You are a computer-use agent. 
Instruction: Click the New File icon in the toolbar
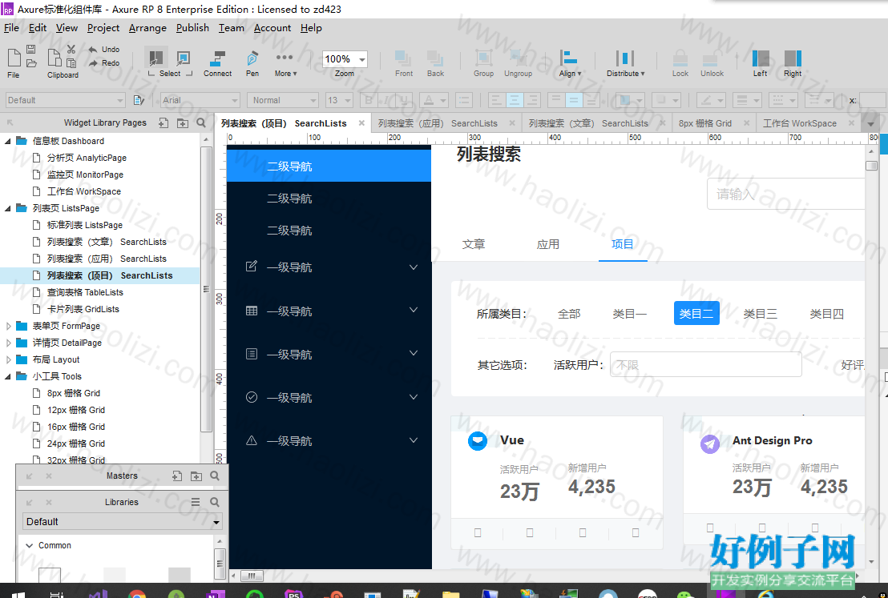coord(14,58)
